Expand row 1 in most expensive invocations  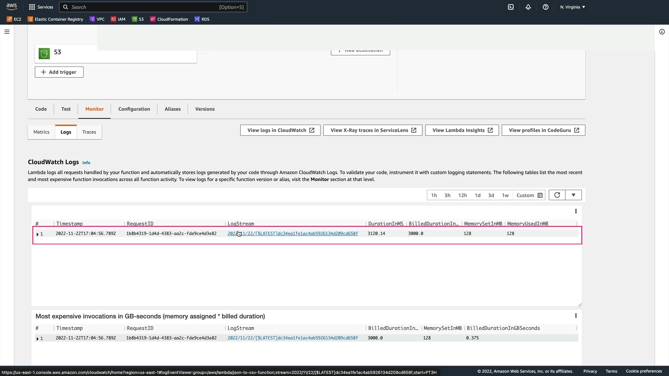coord(38,338)
